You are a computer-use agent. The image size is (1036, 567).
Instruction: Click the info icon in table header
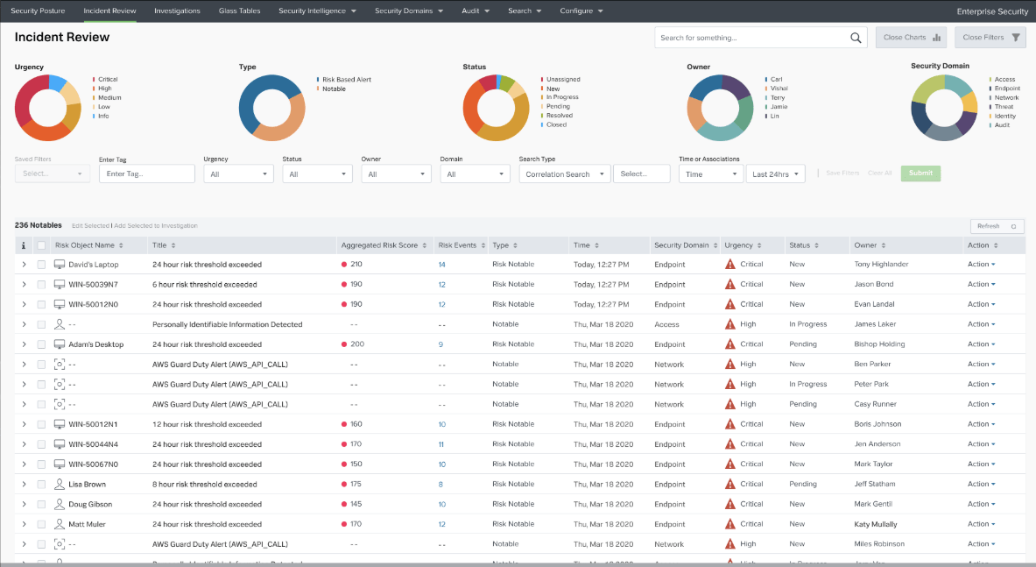pos(24,245)
